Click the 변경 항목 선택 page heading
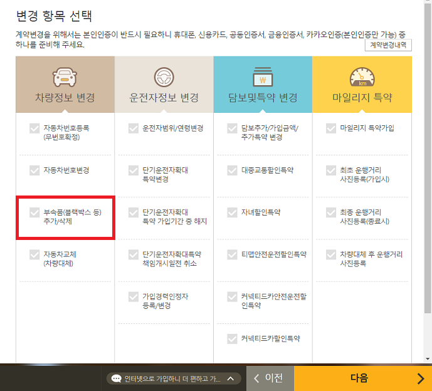Image resolution: width=432 pixels, height=391 pixels. point(54,16)
